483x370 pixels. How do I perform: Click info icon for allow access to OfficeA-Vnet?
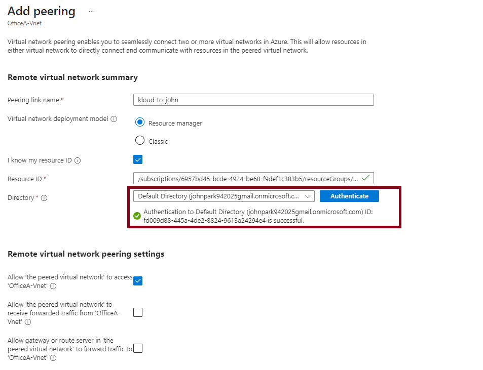[53, 286]
